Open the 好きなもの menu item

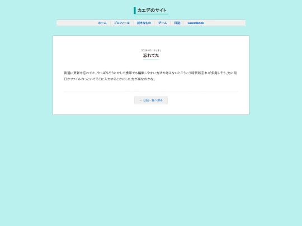pos(144,23)
